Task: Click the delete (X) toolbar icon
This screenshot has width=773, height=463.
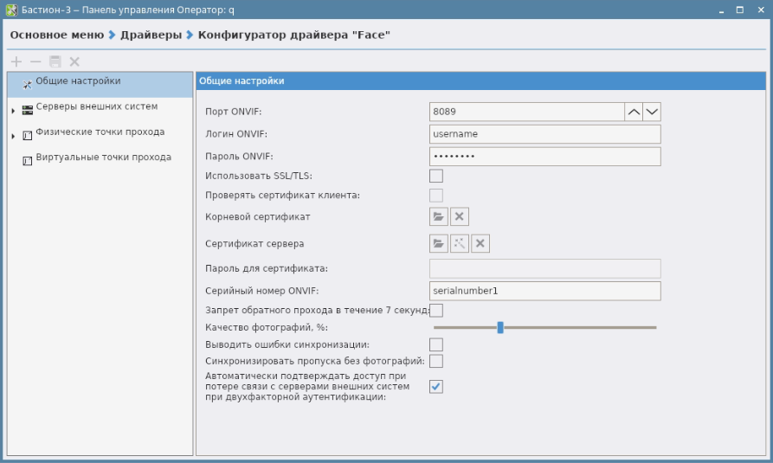Action: [x=74, y=61]
